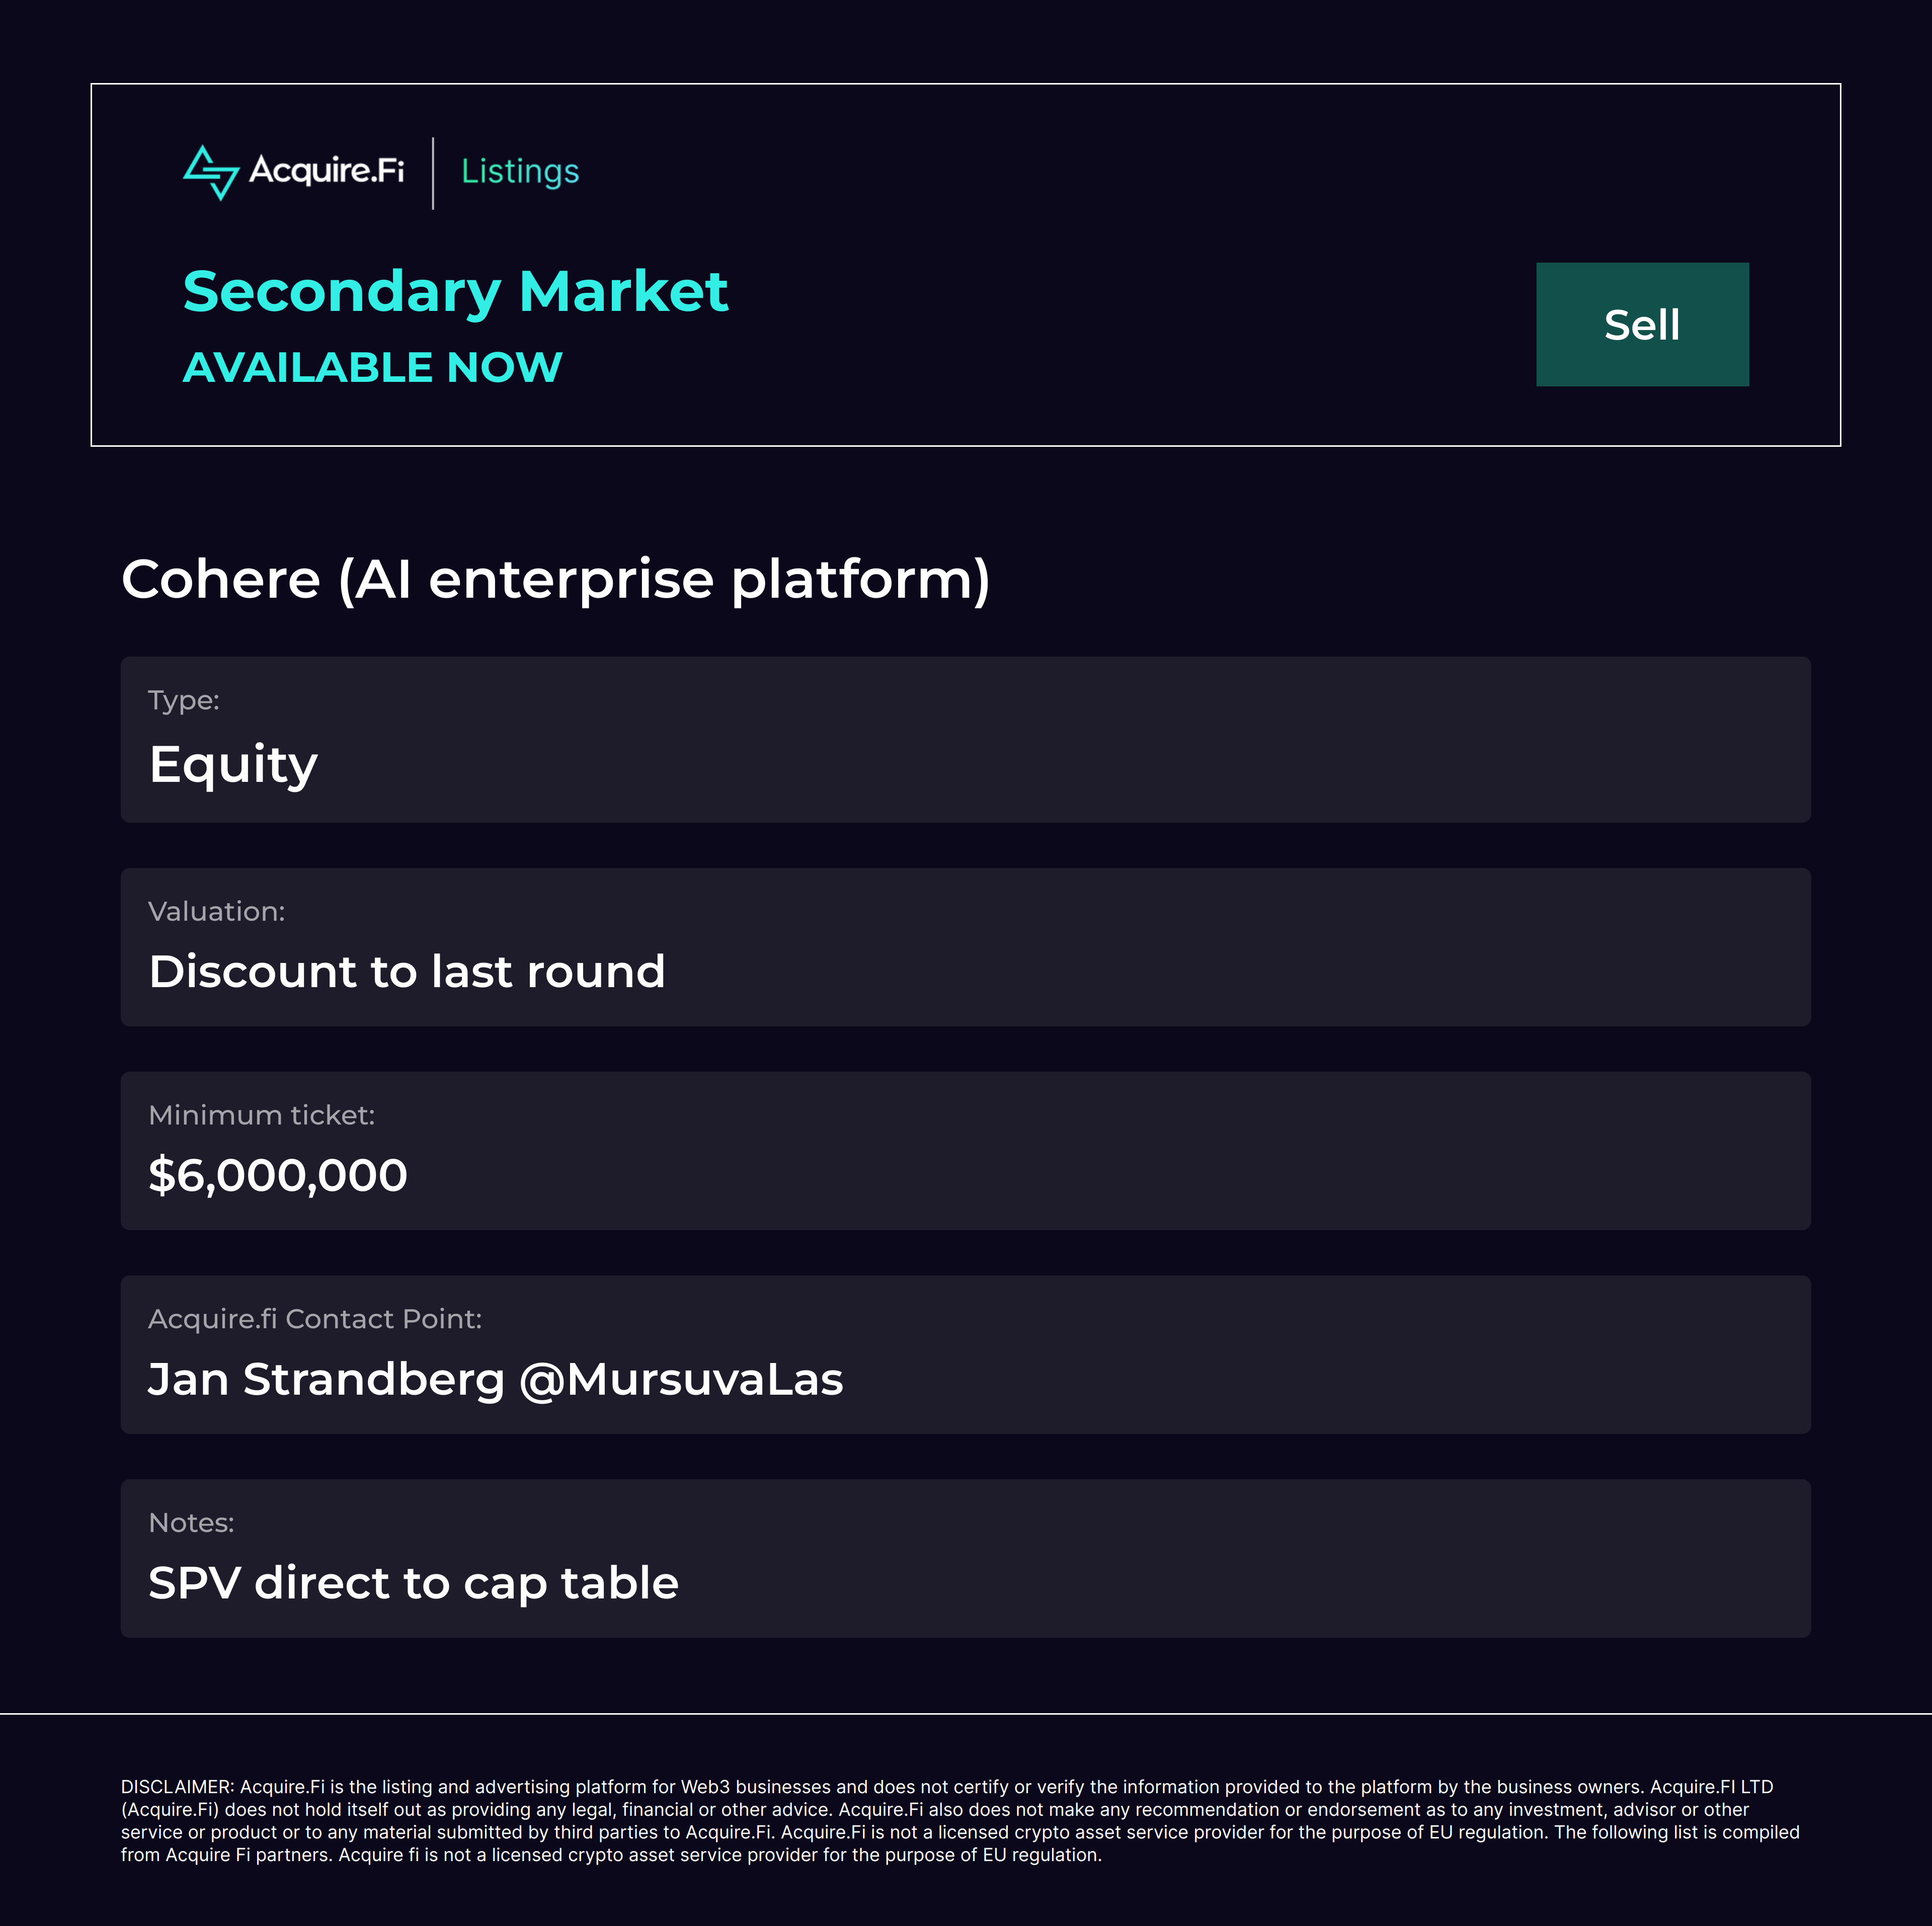This screenshot has height=1926, width=1932.
Task: Click the Cohere (AI enterprise platform) title
Action: coord(555,579)
